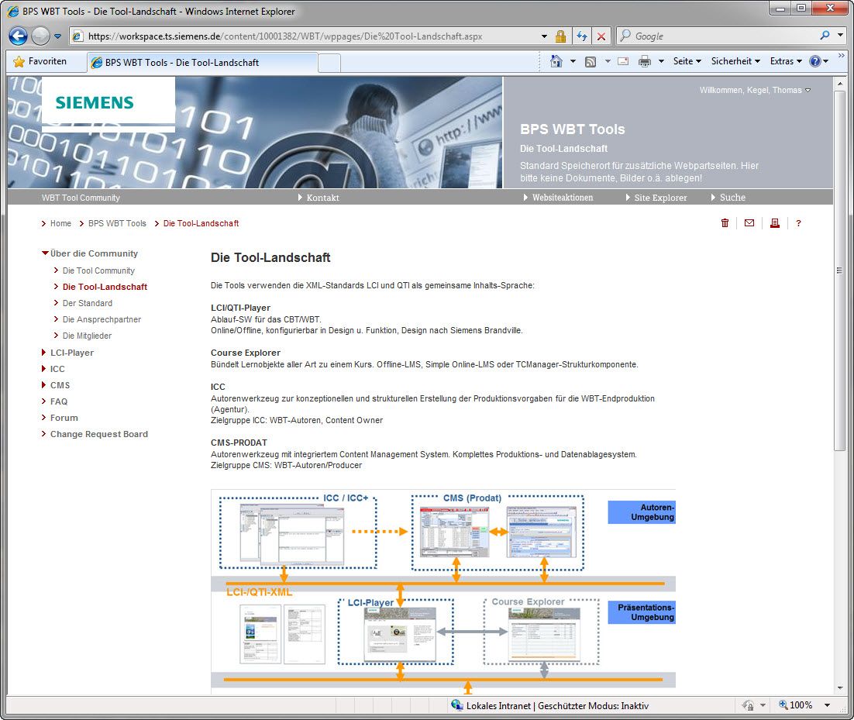This screenshot has width=854, height=720.
Task: Click the red print page icon
Action: click(x=773, y=223)
